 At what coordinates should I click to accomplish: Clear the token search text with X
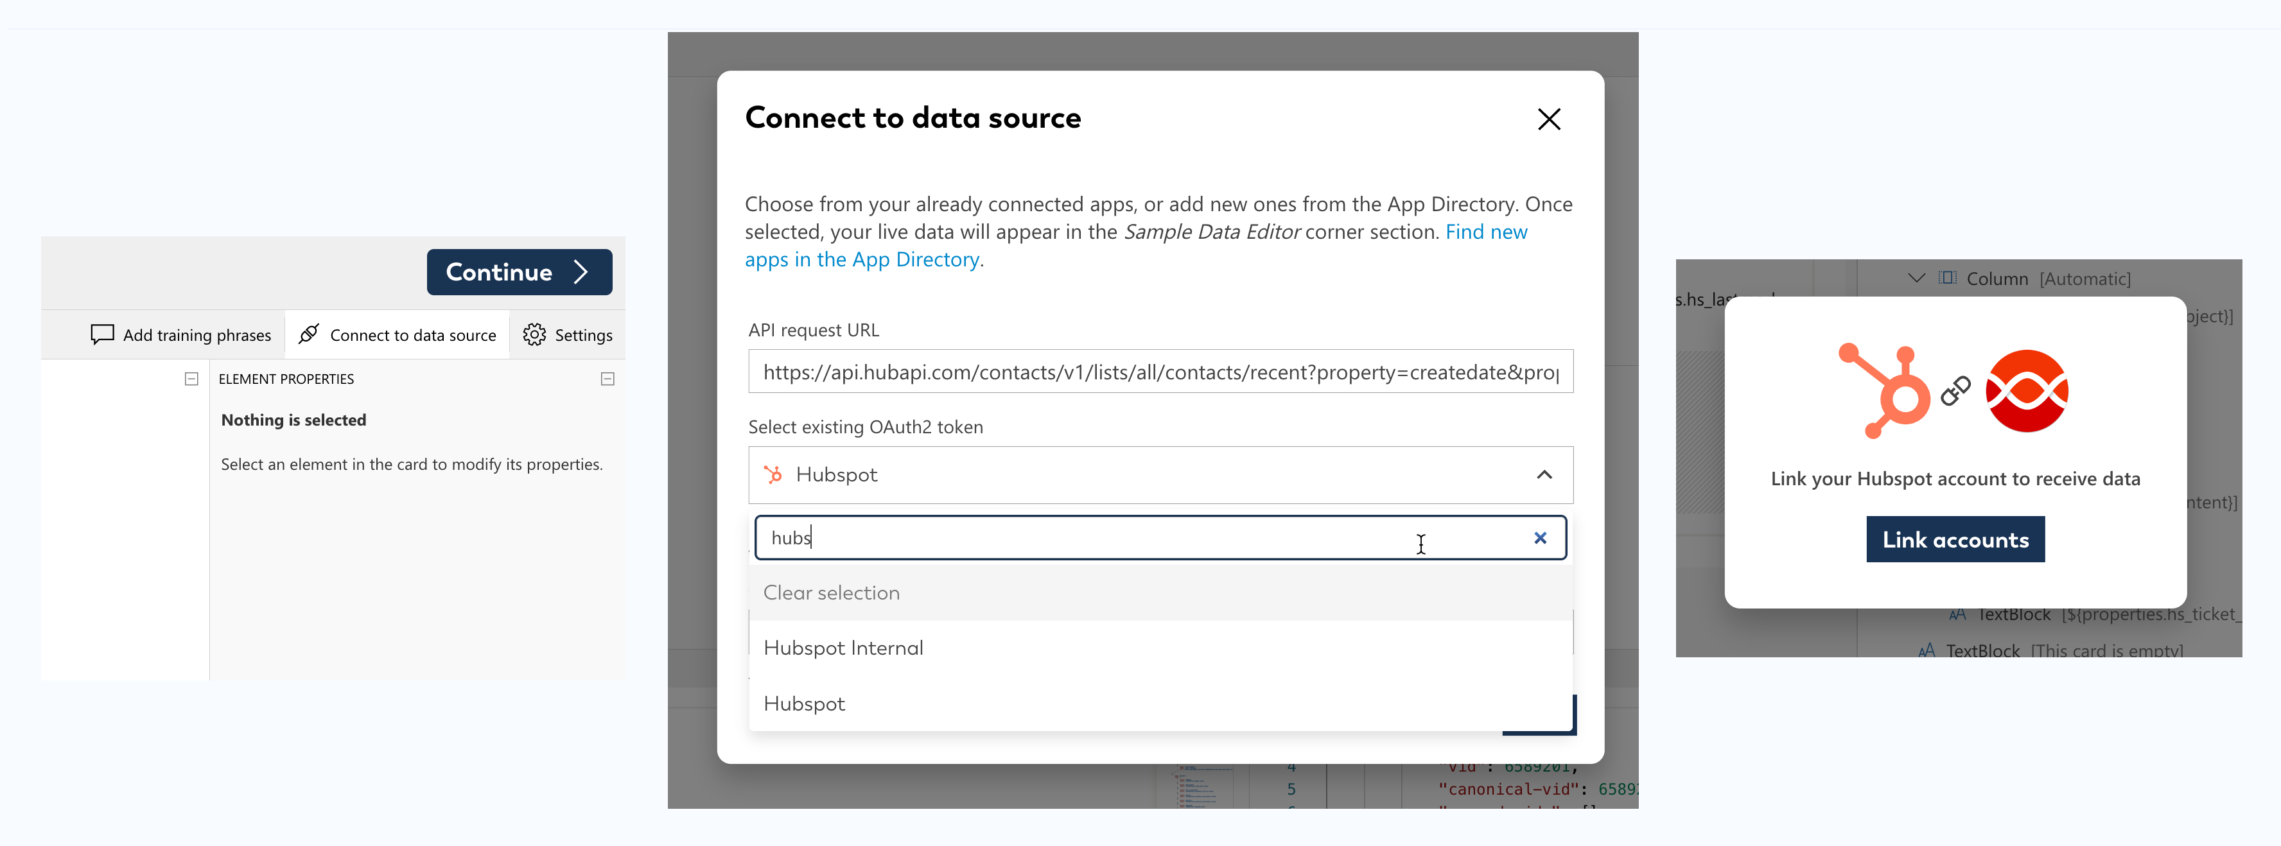coord(1541,538)
